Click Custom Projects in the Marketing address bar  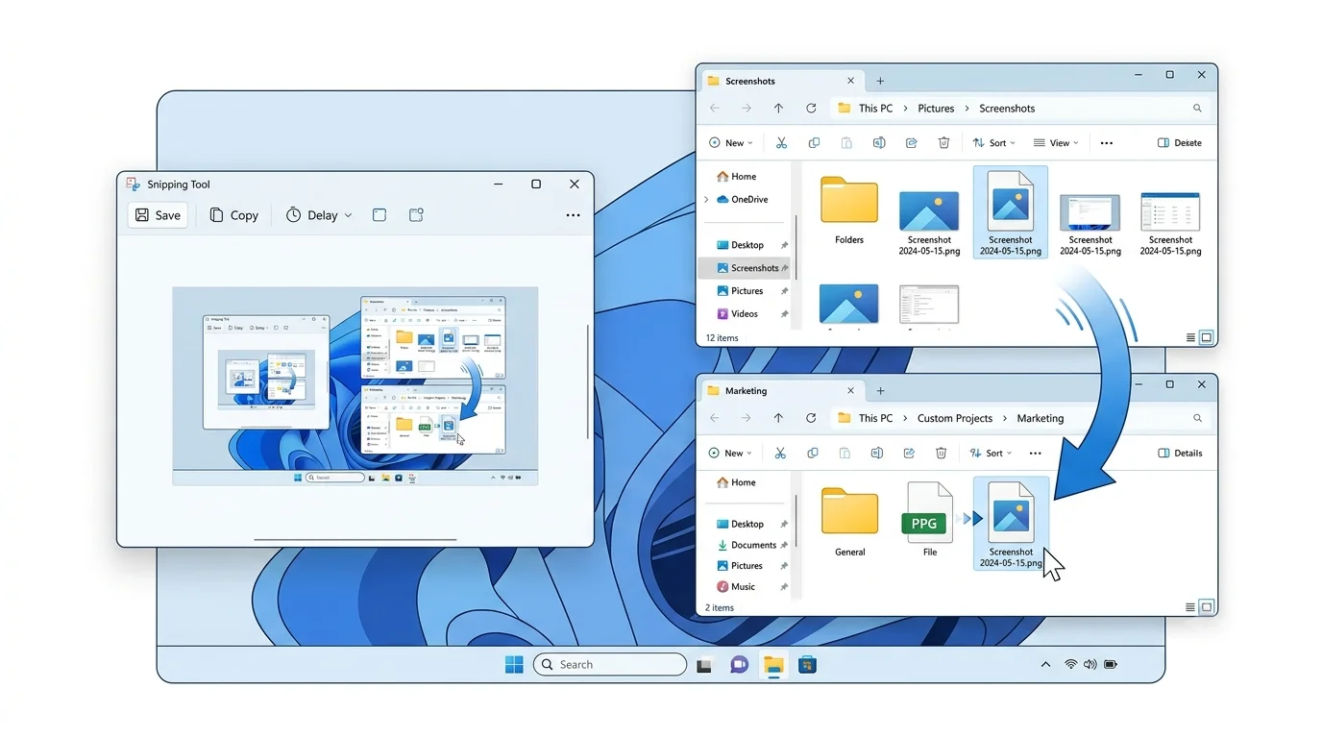click(955, 418)
